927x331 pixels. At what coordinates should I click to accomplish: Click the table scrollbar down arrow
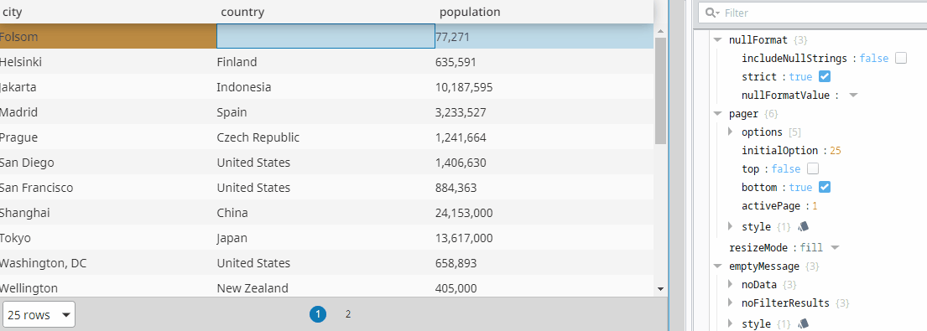tap(660, 288)
